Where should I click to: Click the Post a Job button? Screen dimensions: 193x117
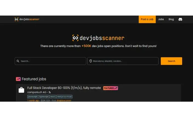(147, 19)
